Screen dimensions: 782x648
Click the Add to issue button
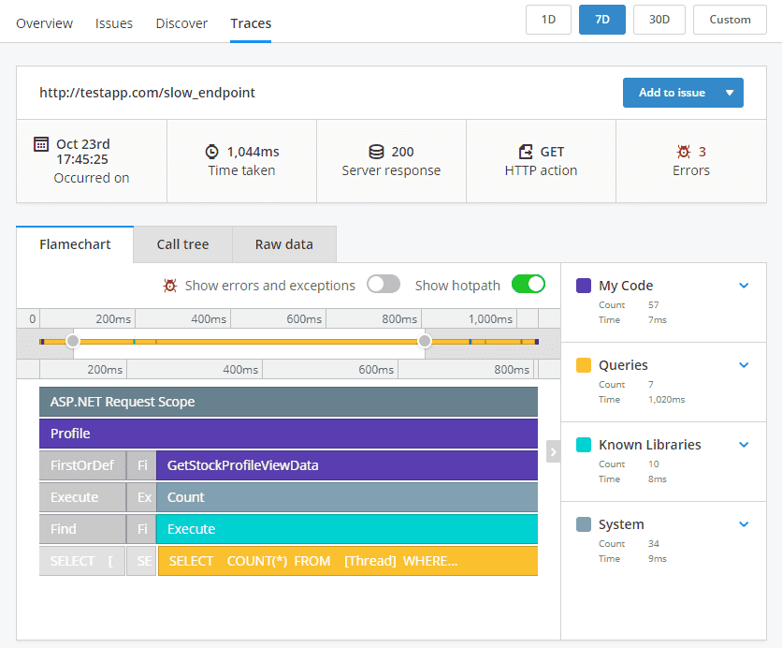671,93
